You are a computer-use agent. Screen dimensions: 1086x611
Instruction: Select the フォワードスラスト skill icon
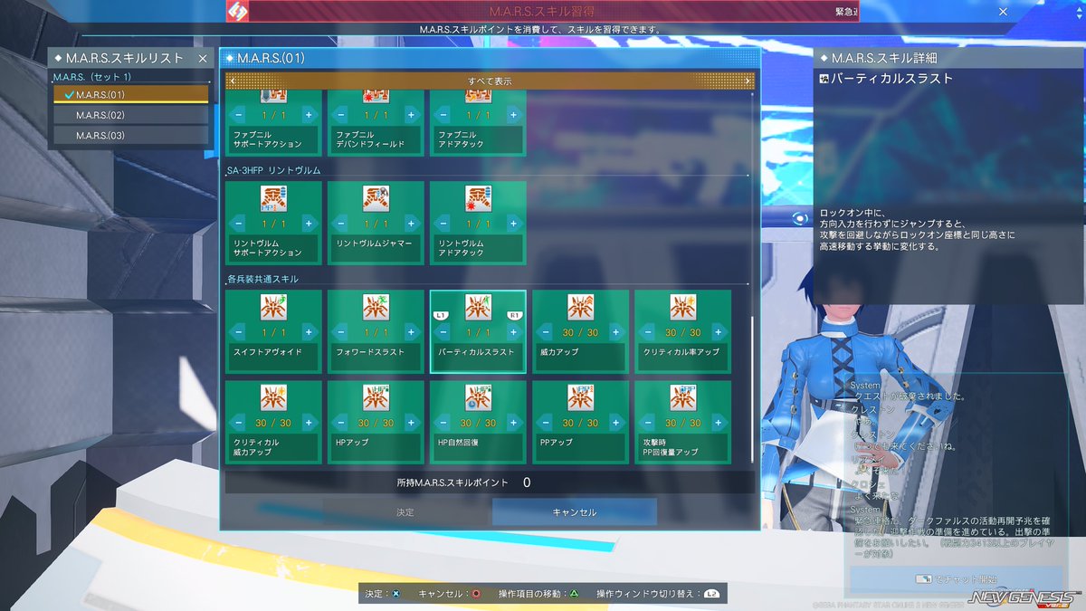click(x=376, y=308)
